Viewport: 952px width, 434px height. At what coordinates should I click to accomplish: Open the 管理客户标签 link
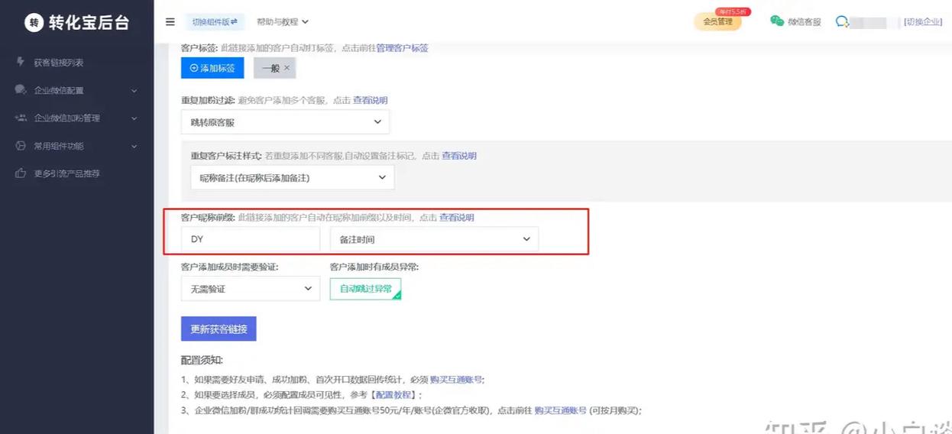pos(402,48)
